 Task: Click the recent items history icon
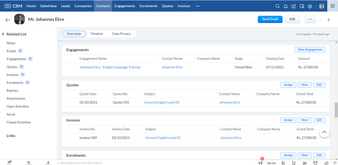coord(326,163)
